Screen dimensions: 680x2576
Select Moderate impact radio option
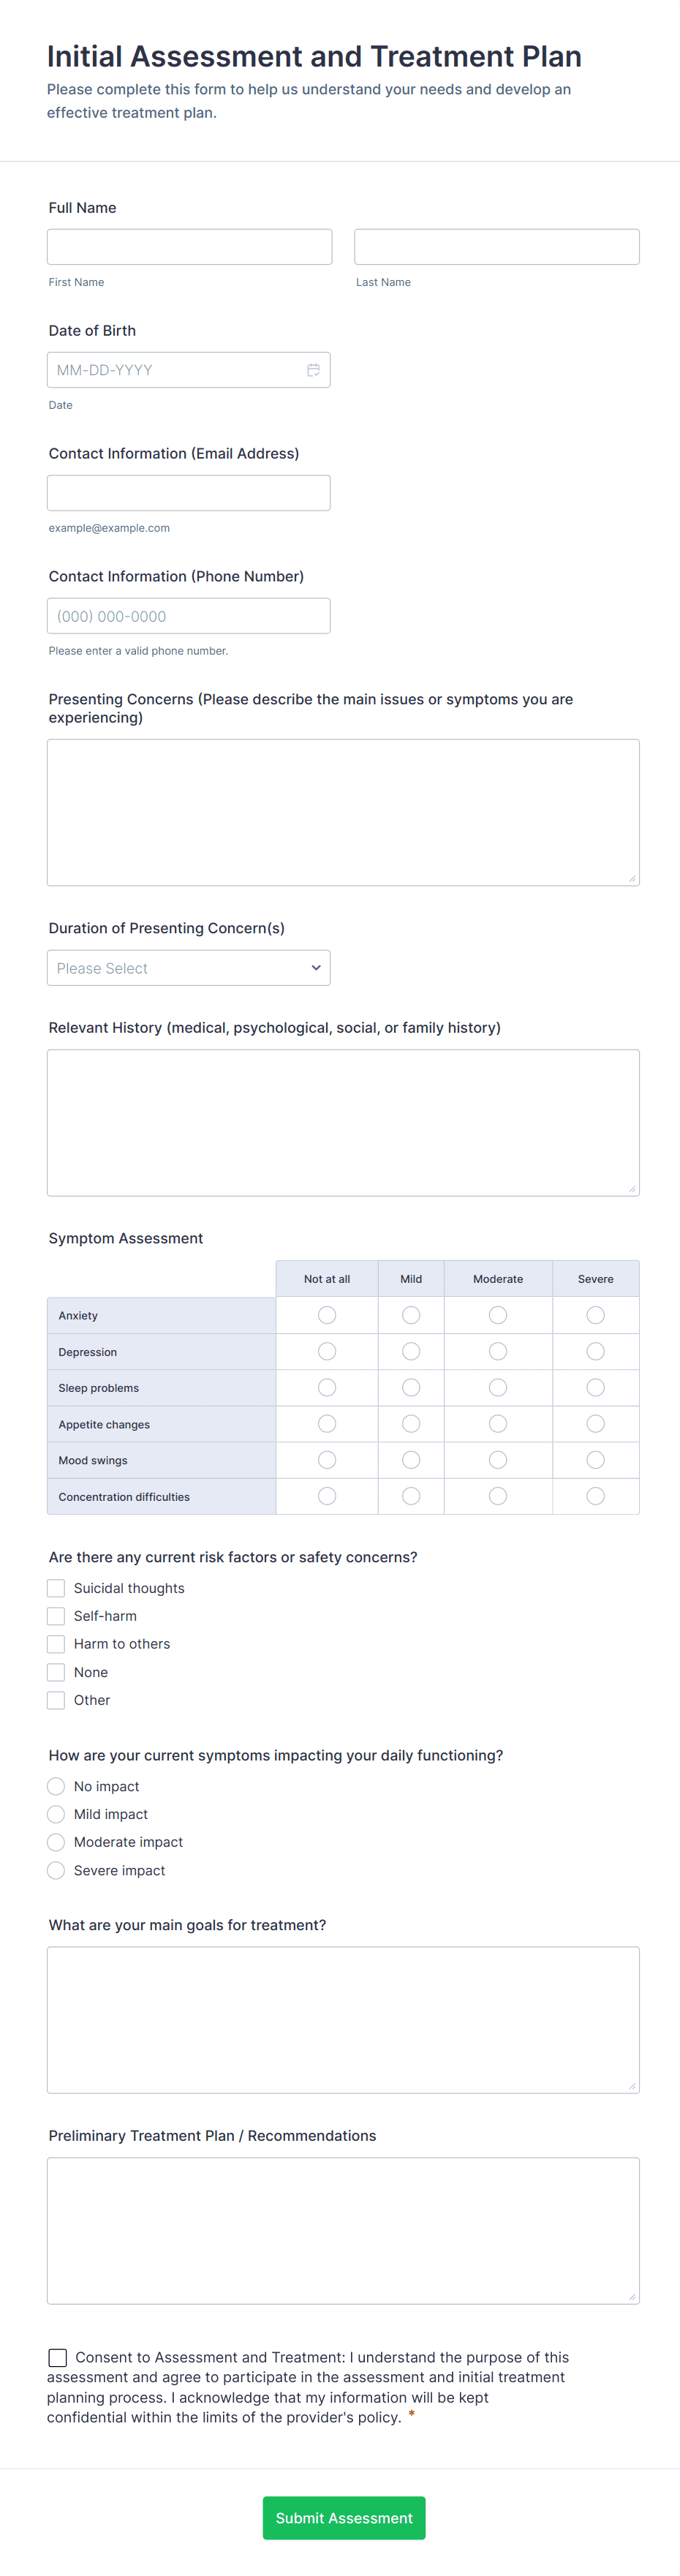[56, 1842]
